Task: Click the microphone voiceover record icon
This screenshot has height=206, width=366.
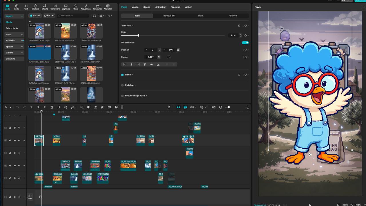Action: coord(169,107)
